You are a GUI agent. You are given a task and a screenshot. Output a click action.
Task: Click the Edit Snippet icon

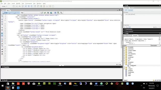pos(158,80)
